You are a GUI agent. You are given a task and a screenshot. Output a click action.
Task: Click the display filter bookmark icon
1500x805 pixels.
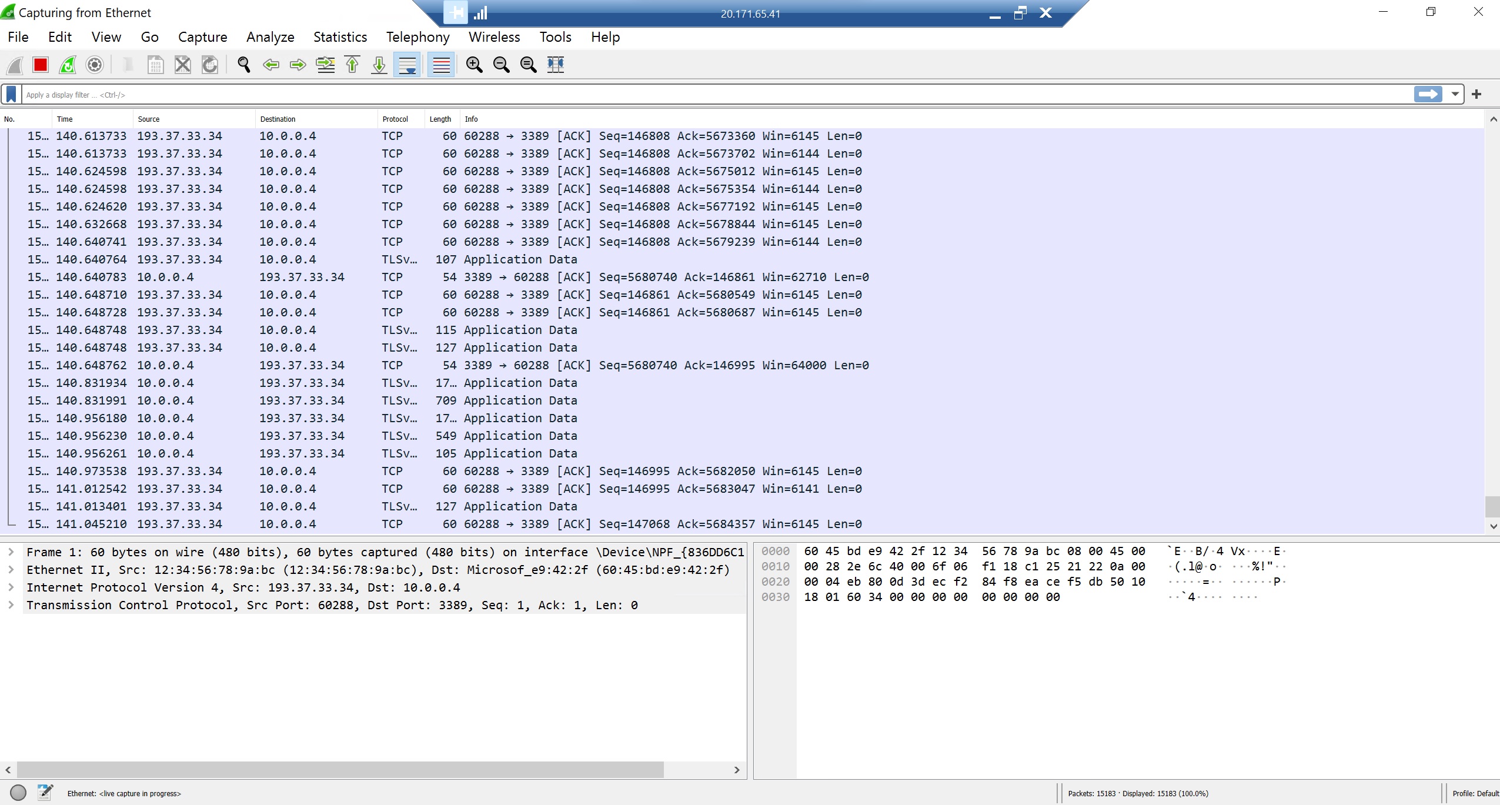tap(11, 94)
